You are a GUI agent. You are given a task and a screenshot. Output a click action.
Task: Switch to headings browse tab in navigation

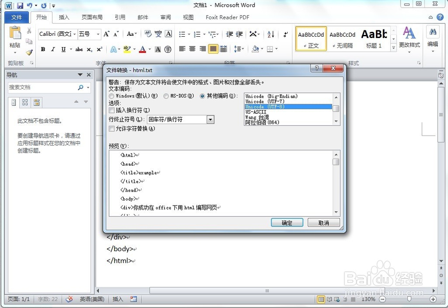pyautogui.click(x=14, y=102)
